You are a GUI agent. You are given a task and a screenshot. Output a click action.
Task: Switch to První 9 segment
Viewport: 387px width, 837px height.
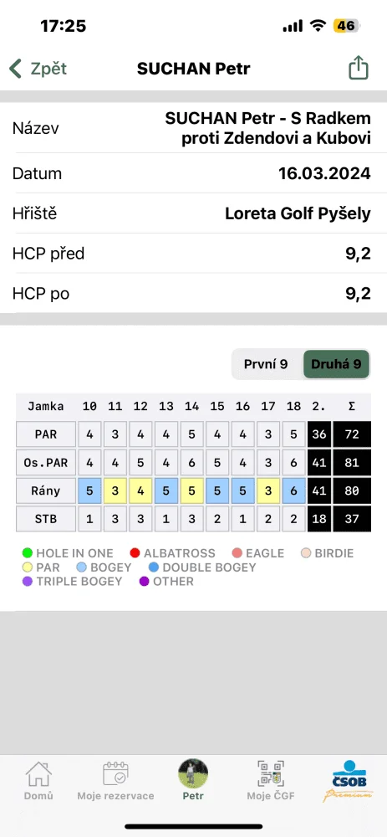pos(266,364)
